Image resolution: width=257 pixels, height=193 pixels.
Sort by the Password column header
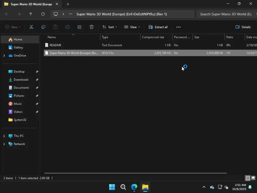point(182,37)
